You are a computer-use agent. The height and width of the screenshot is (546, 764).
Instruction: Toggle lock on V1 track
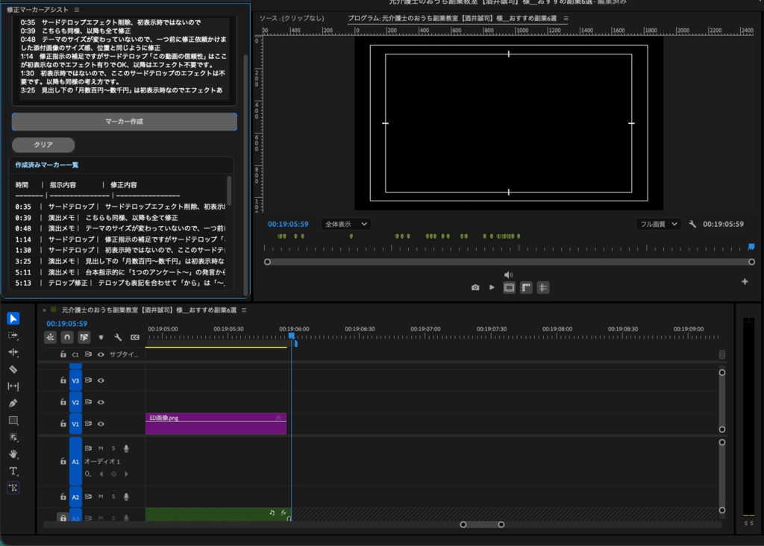pyautogui.click(x=63, y=423)
